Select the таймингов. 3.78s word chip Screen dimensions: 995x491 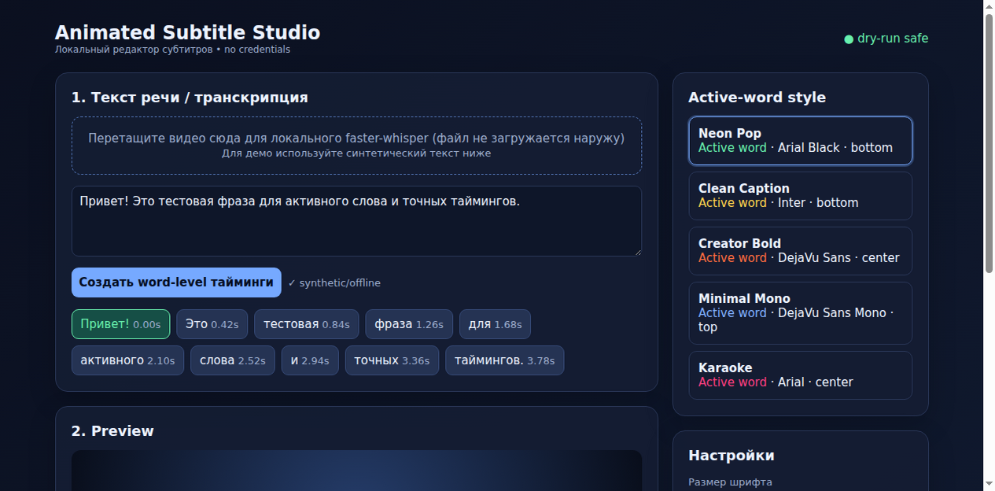pyautogui.click(x=505, y=360)
